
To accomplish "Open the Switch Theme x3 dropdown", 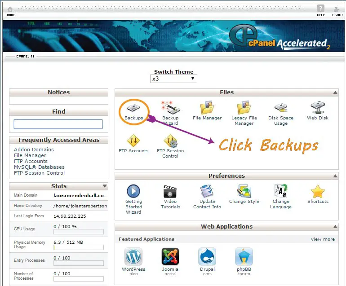I will [x=173, y=79].
